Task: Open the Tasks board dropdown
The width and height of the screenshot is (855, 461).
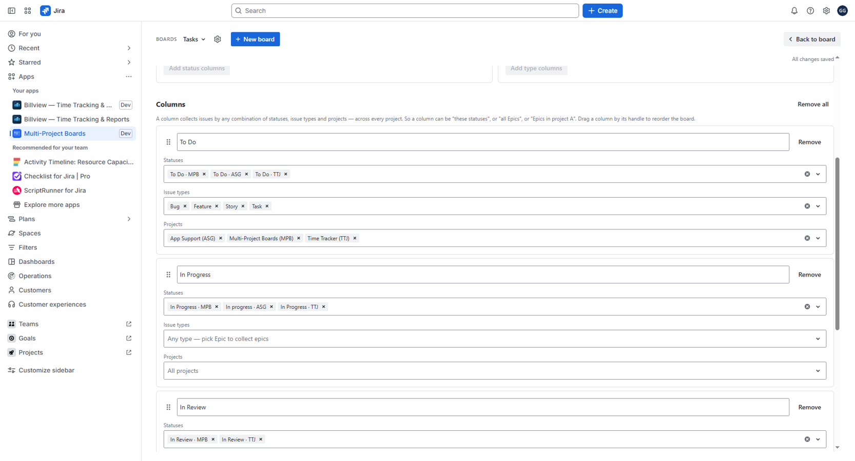Action: tap(194, 39)
